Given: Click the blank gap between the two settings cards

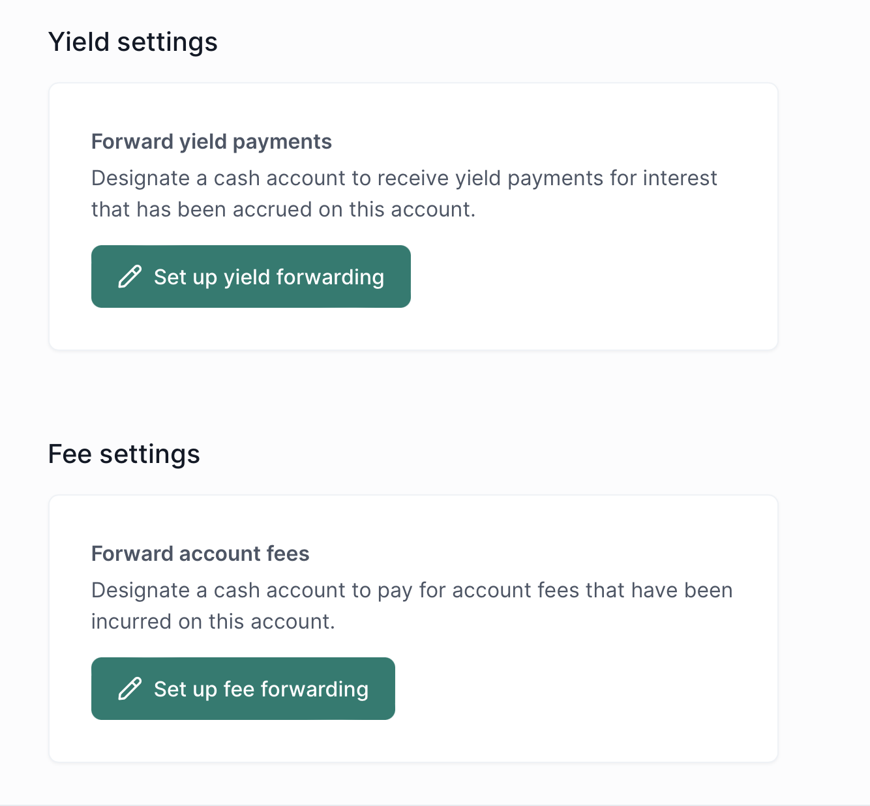Looking at the screenshot, I should [413, 391].
